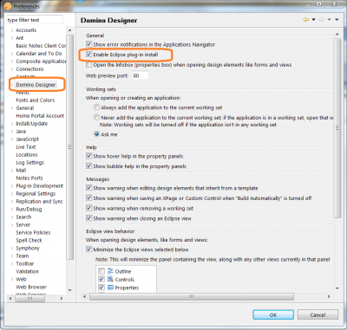Open the forward history dropdown arrow
The width and height of the screenshot is (347, 330).
[x=329, y=20]
